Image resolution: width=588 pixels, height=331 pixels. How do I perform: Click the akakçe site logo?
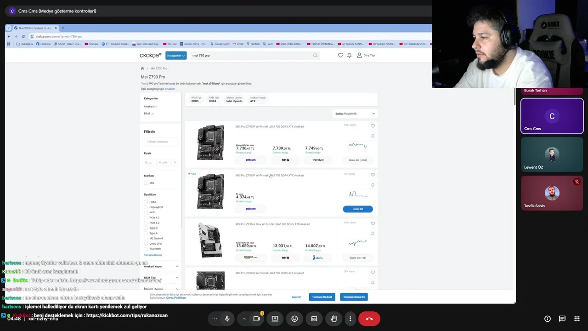coord(151,55)
